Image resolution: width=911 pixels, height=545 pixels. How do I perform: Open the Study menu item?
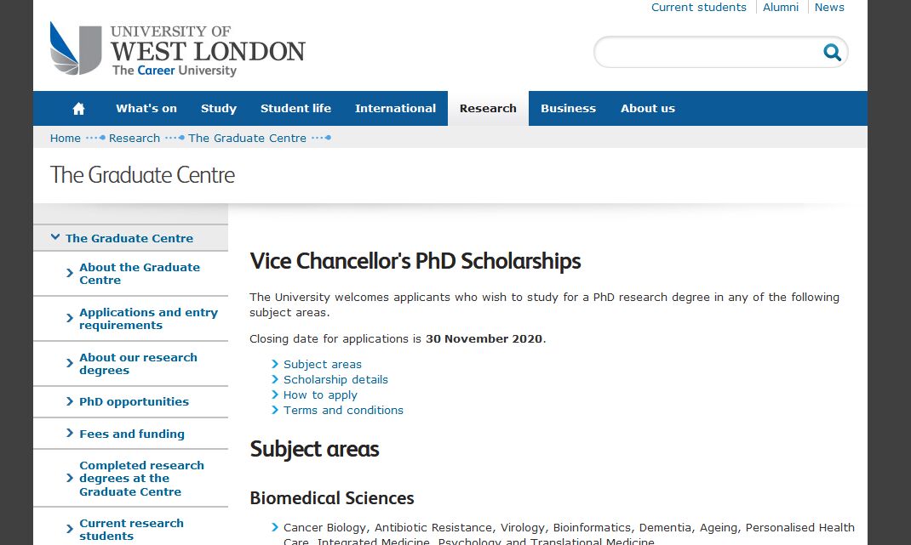click(x=219, y=109)
